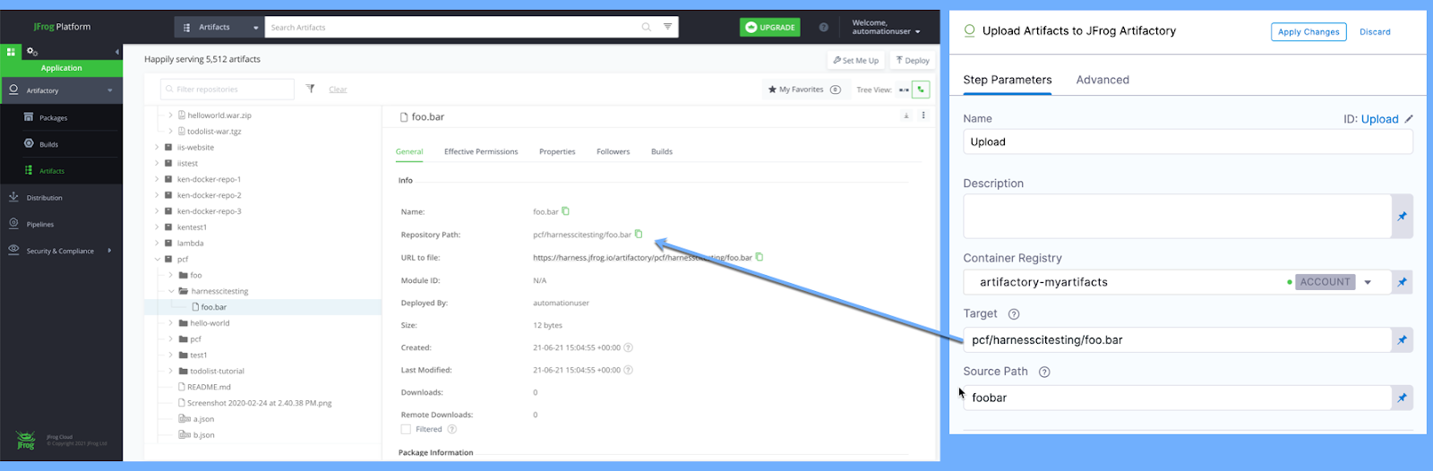Click the download icon in the foo.bar header

[906, 116]
